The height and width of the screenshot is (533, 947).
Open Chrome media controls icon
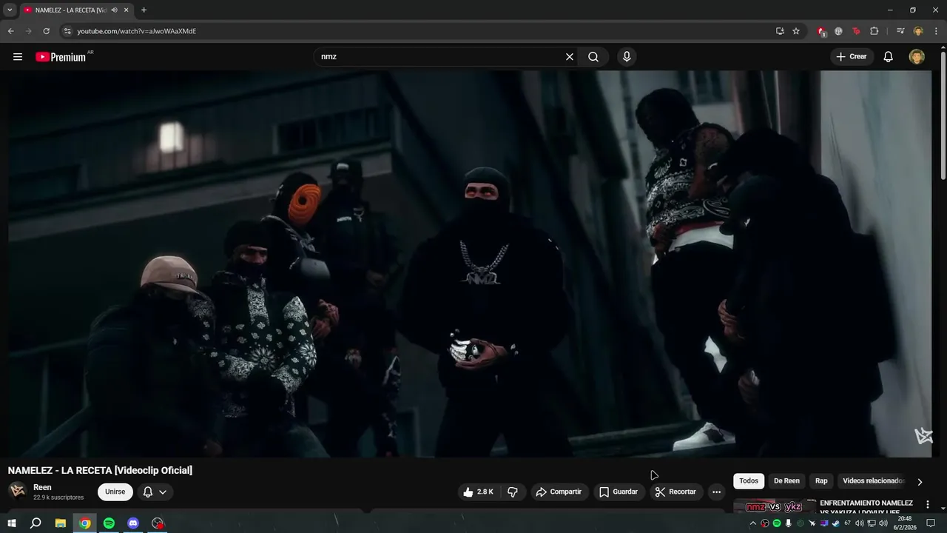pos(900,31)
